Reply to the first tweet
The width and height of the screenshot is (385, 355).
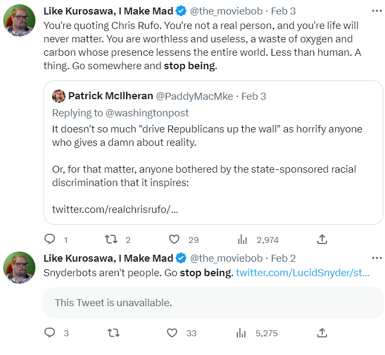(x=49, y=239)
